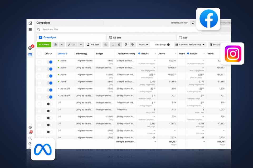This screenshot has width=253, height=168.
Task: Open settings gear in left sidebar
Action: pos(30,127)
